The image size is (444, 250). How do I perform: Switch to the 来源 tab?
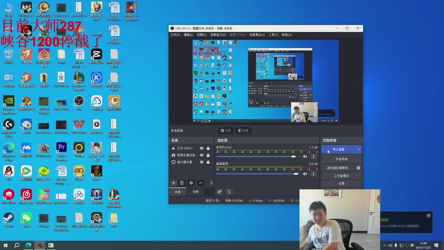coord(178,192)
